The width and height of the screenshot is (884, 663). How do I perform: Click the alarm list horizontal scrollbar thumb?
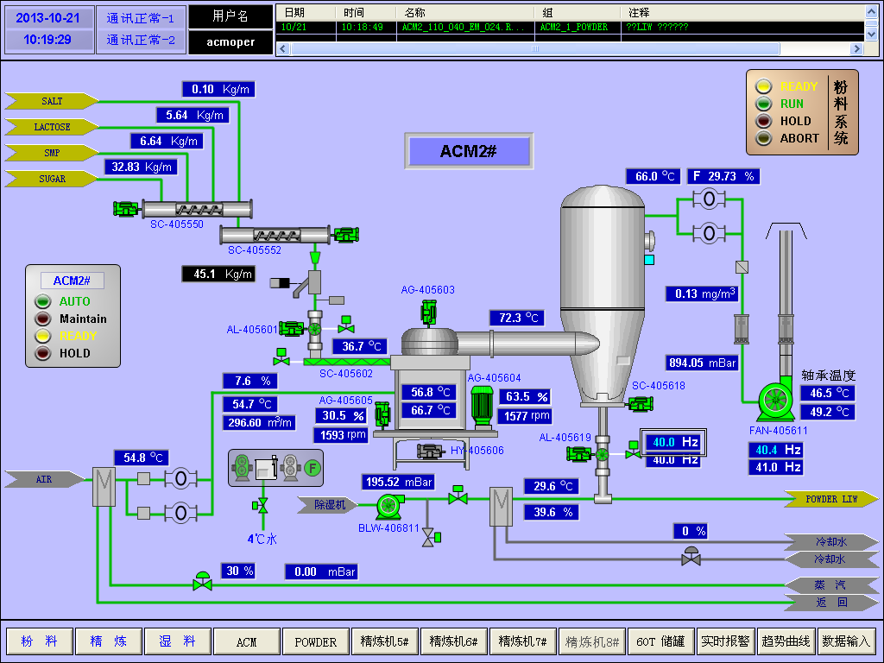[535, 49]
